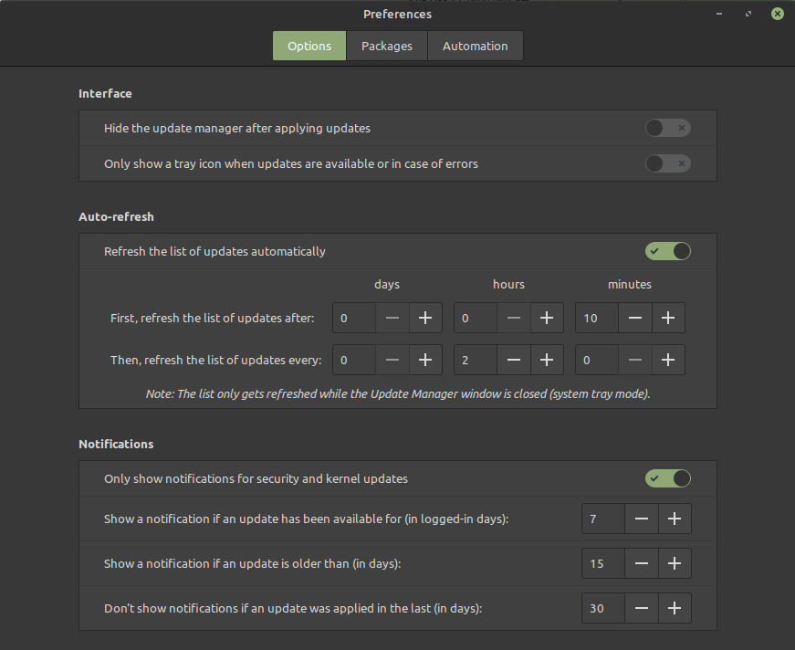Disable automatic refresh of updates list
This screenshot has height=650, width=795.
click(x=667, y=251)
